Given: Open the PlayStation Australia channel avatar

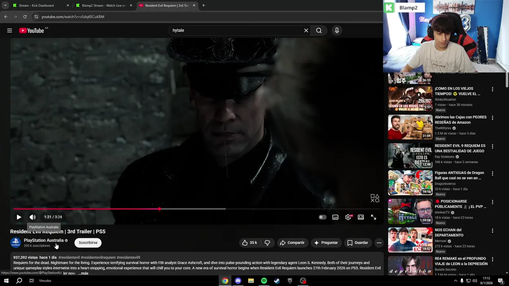Looking at the screenshot, I should [x=16, y=243].
